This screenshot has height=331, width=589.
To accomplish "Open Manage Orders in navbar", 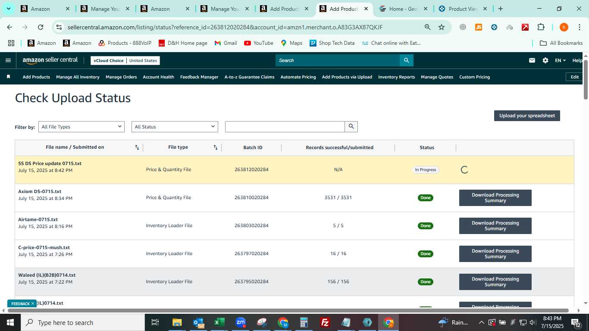I will tap(121, 77).
